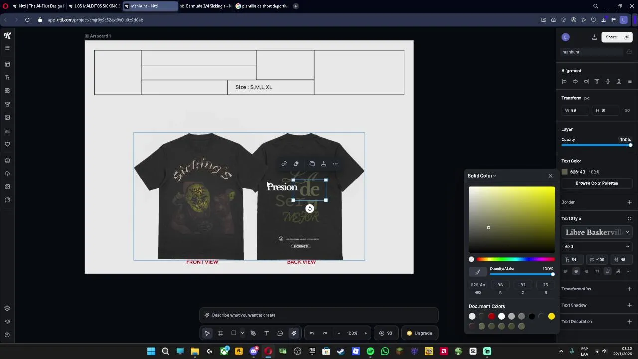638x359 pixels.
Task: Align bottom in the Alignment section
Action: [x=619, y=81]
